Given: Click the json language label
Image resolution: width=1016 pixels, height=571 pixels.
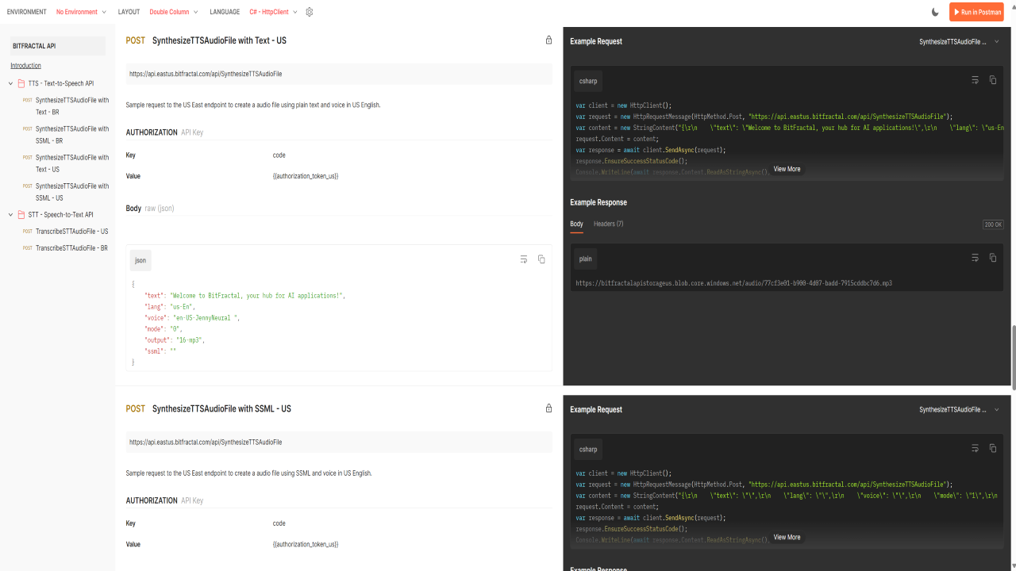Looking at the screenshot, I should pos(140,260).
